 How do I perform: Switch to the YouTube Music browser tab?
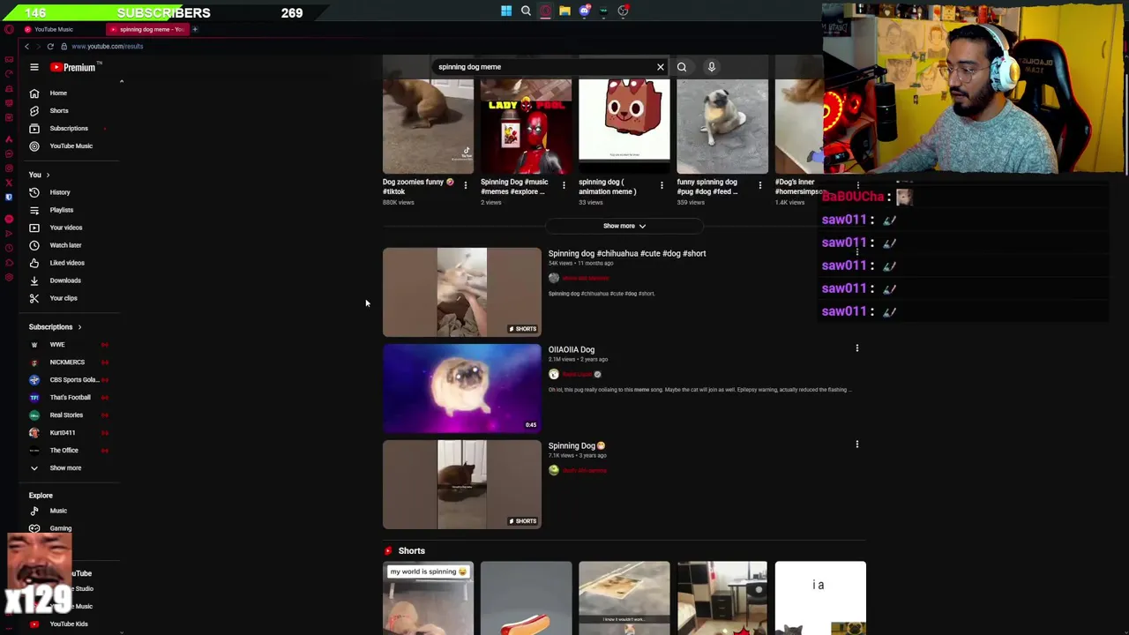click(55, 29)
